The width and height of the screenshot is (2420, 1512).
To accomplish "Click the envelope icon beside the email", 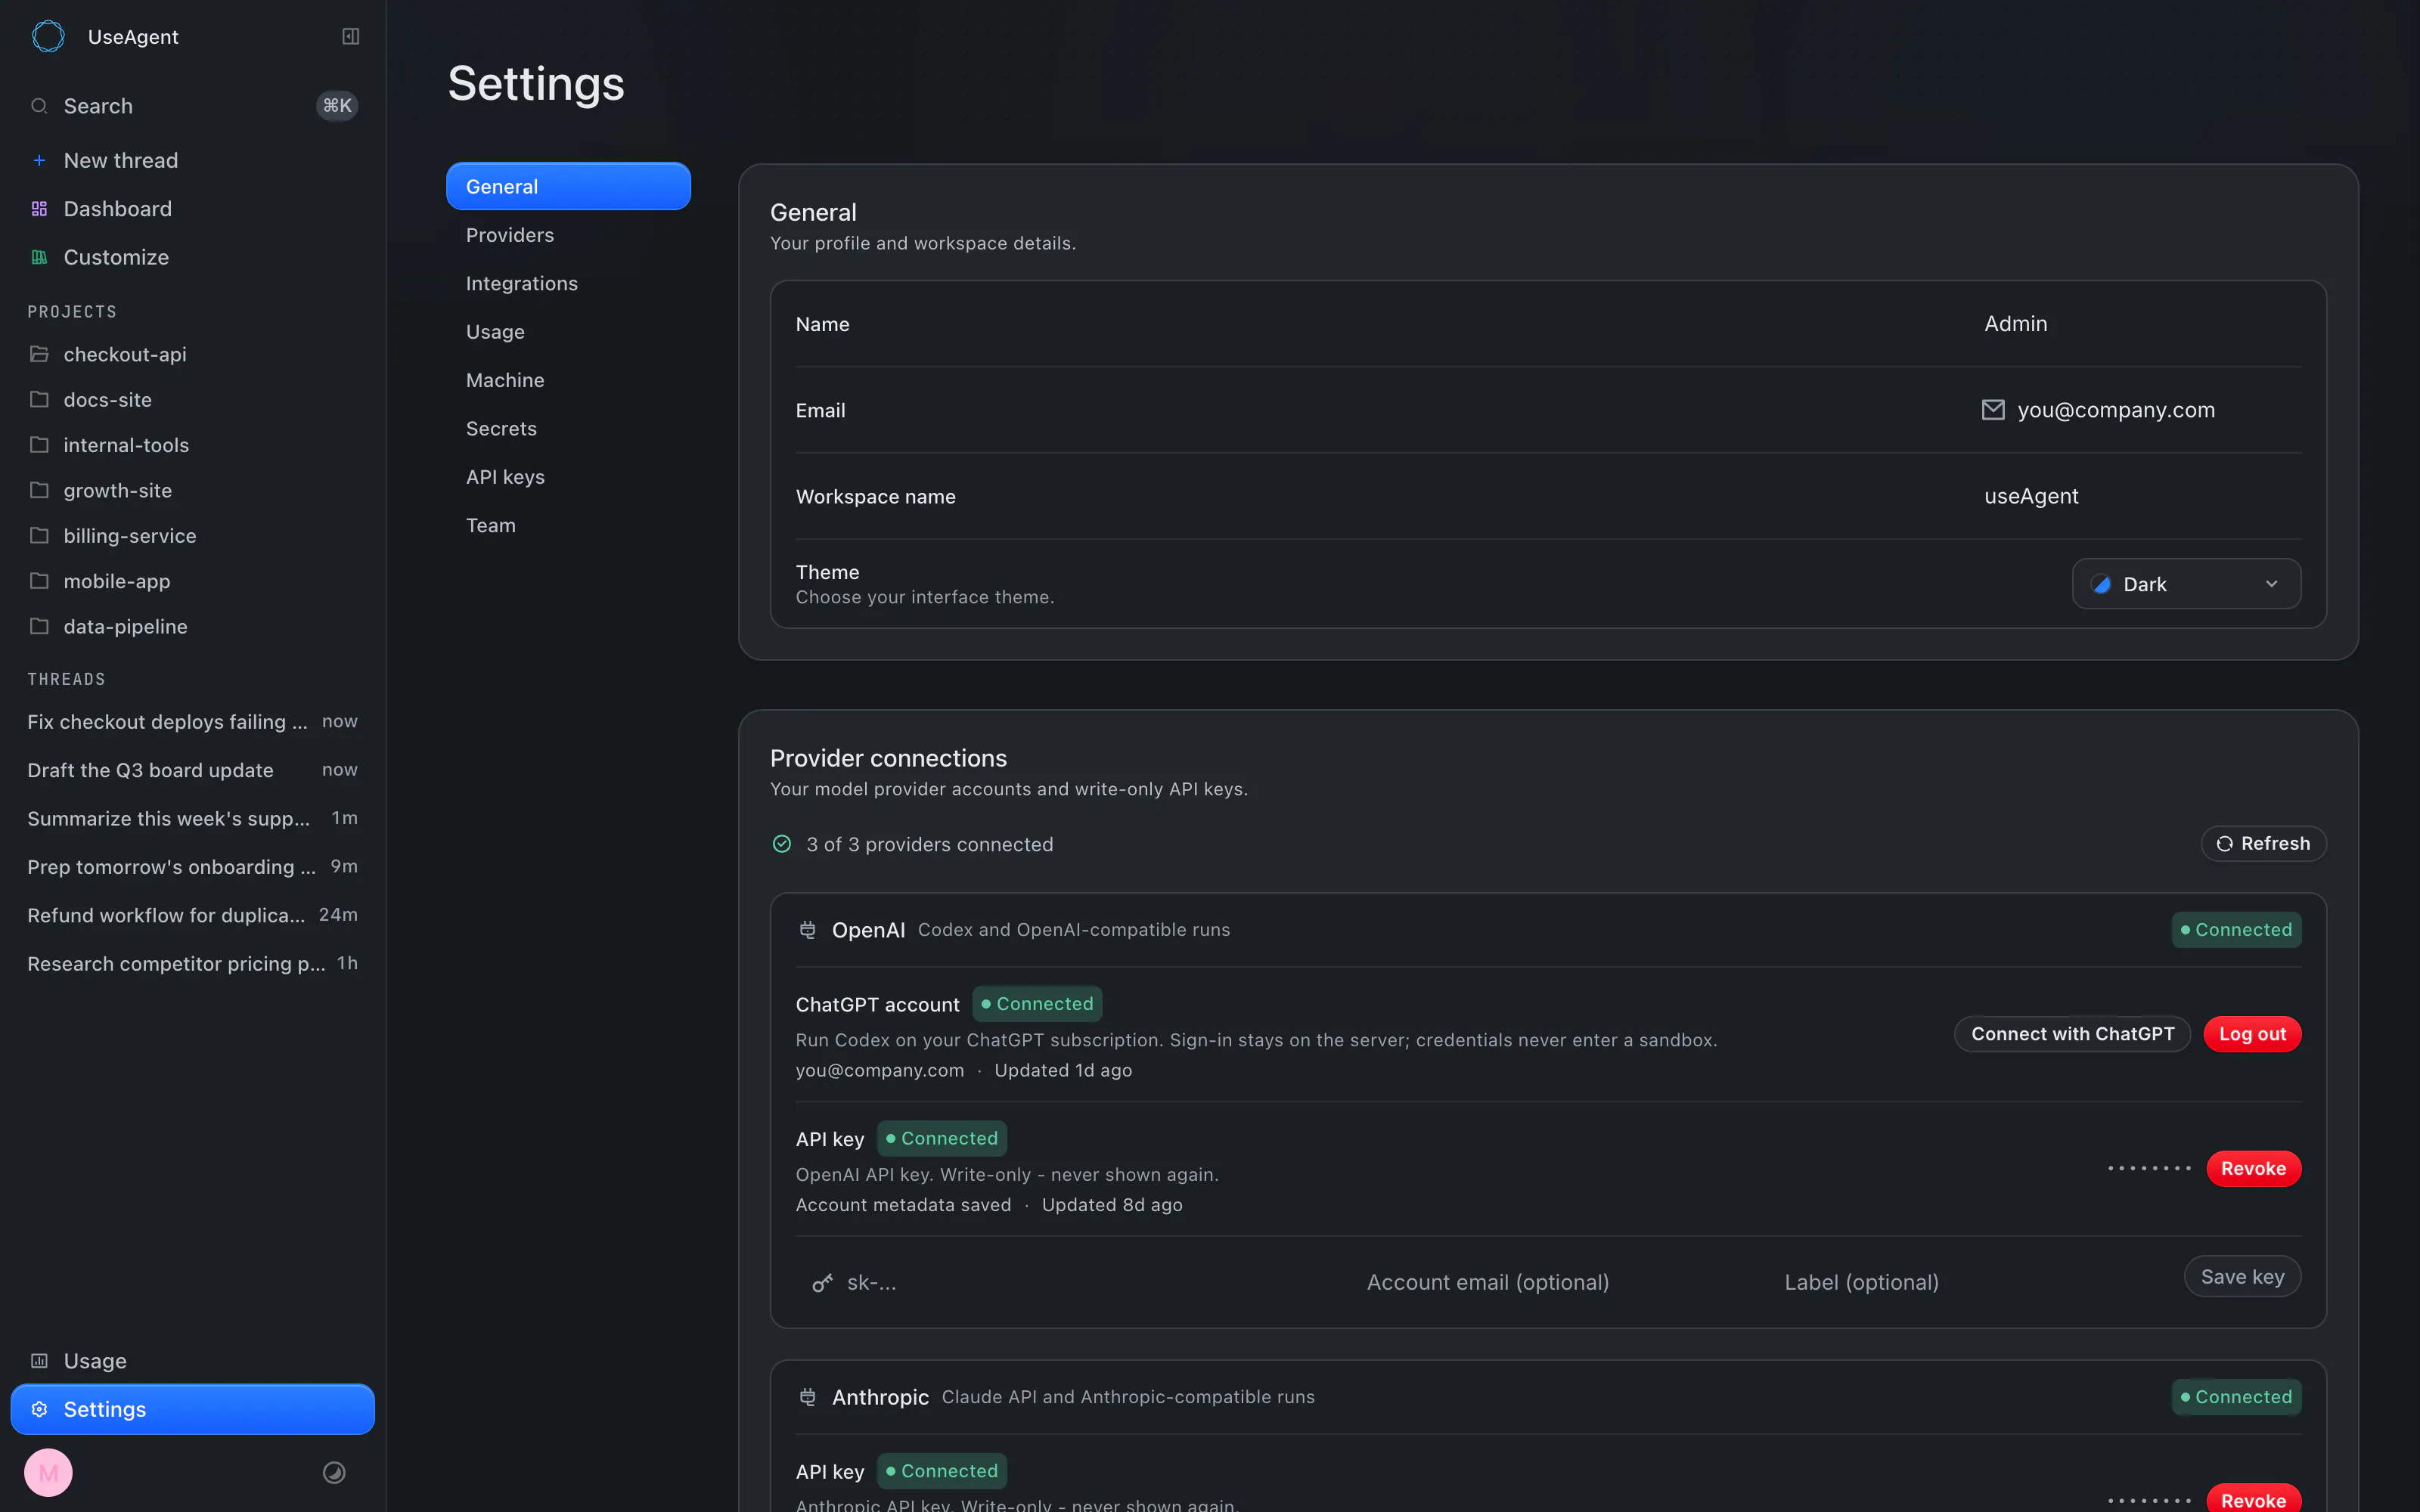I will (x=1993, y=410).
